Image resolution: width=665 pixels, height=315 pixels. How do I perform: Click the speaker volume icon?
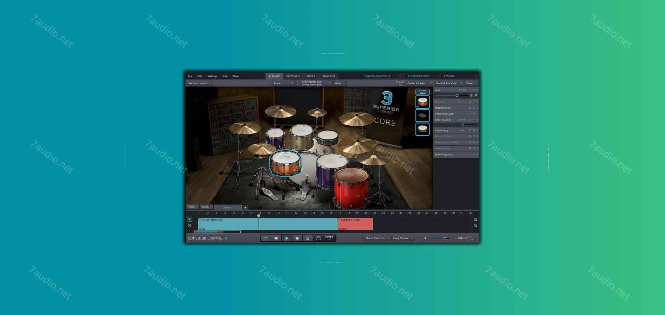tap(425, 238)
